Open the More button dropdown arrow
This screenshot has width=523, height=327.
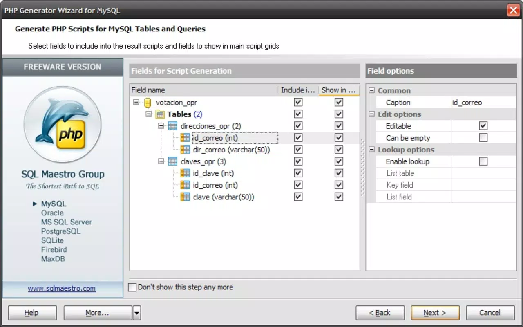(137, 314)
